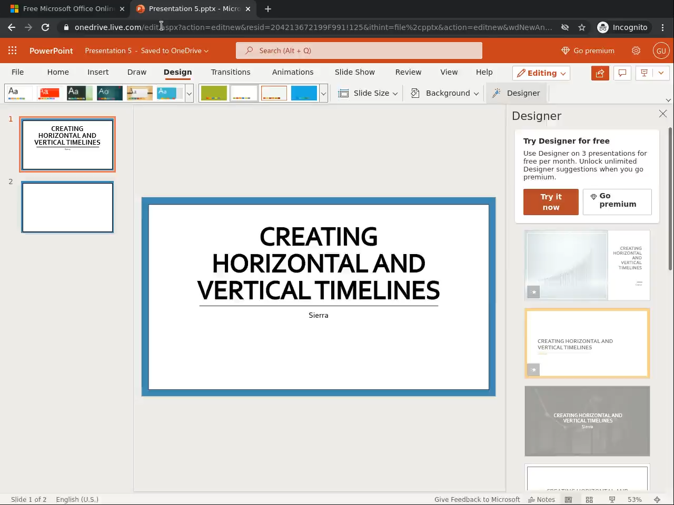The height and width of the screenshot is (505, 674).
Task: Switch to Normal view in status bar
Action: tap(568, 499)
